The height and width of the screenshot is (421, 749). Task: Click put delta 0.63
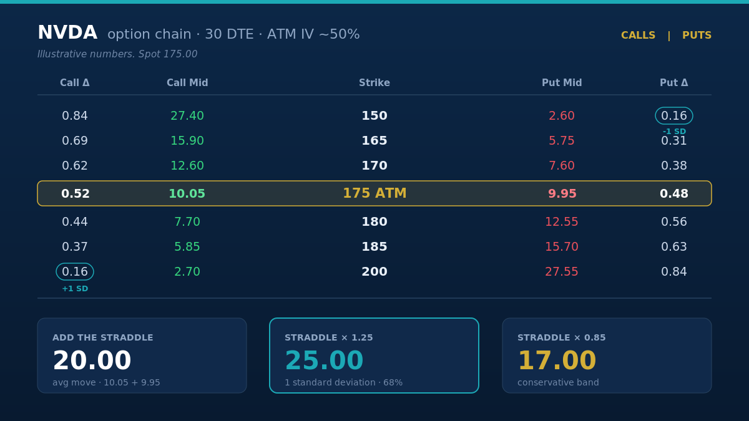674,247
